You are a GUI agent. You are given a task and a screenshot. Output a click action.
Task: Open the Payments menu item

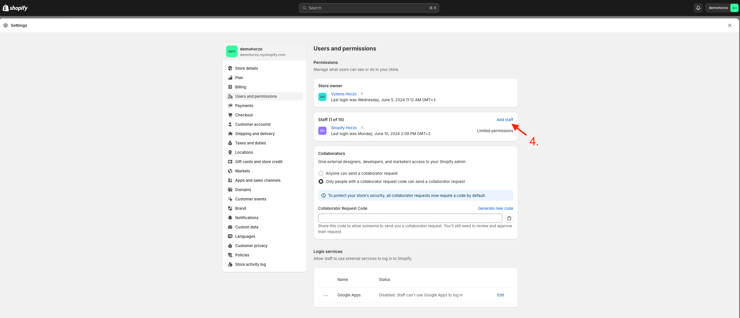tap(244, 106)
